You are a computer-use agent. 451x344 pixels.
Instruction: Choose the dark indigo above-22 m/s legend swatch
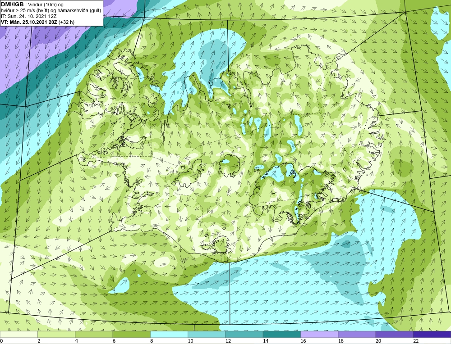(x=432, y=335)
